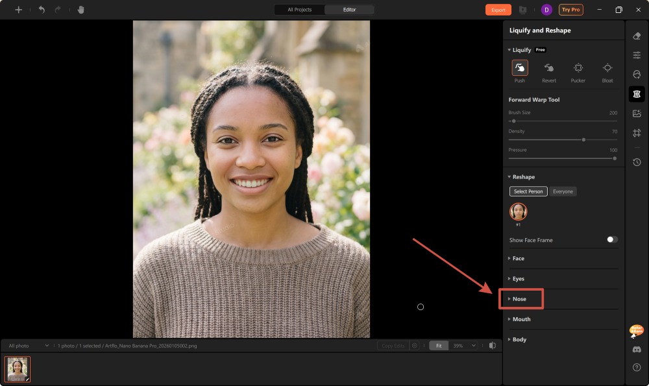649x386 pixels.
Task: Switch to the All Projects tab
Action: click(x=299, y=10)
